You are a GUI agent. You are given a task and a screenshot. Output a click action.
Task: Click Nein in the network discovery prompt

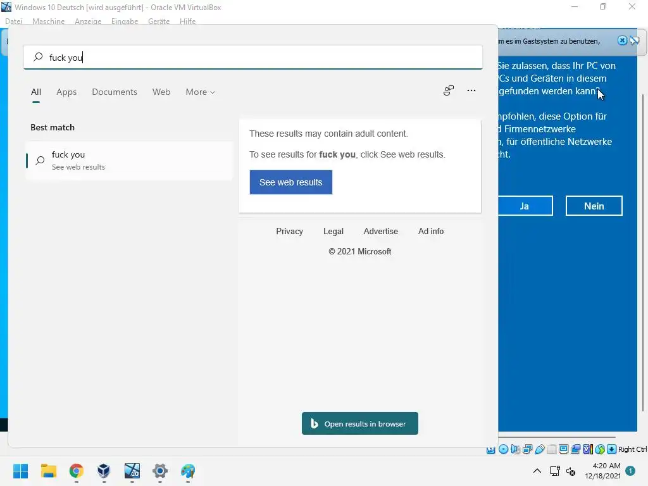tap(594, 206)
